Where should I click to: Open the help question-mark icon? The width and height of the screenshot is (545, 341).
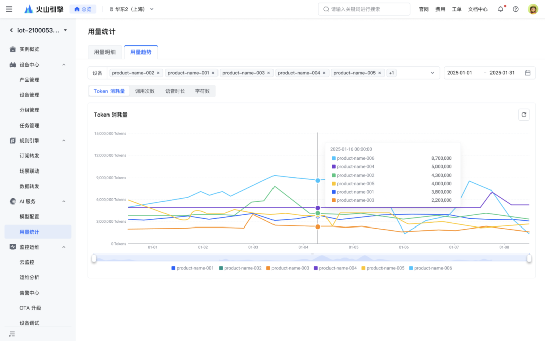click(515, 9)
